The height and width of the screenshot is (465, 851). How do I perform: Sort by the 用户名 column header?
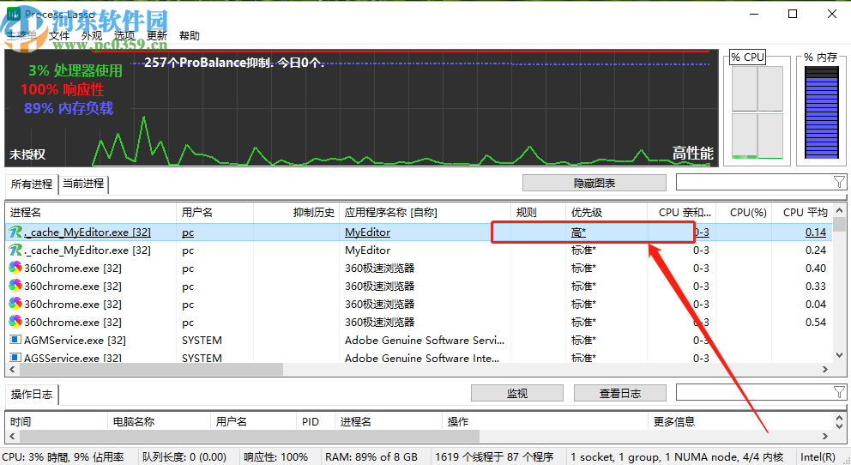[x=215, y=212]
